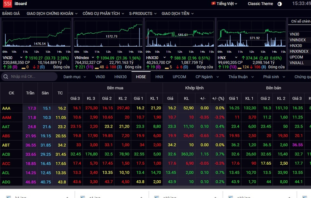Click the Sàn column header
Screen dimensions: 311x198
click(45, 93)
